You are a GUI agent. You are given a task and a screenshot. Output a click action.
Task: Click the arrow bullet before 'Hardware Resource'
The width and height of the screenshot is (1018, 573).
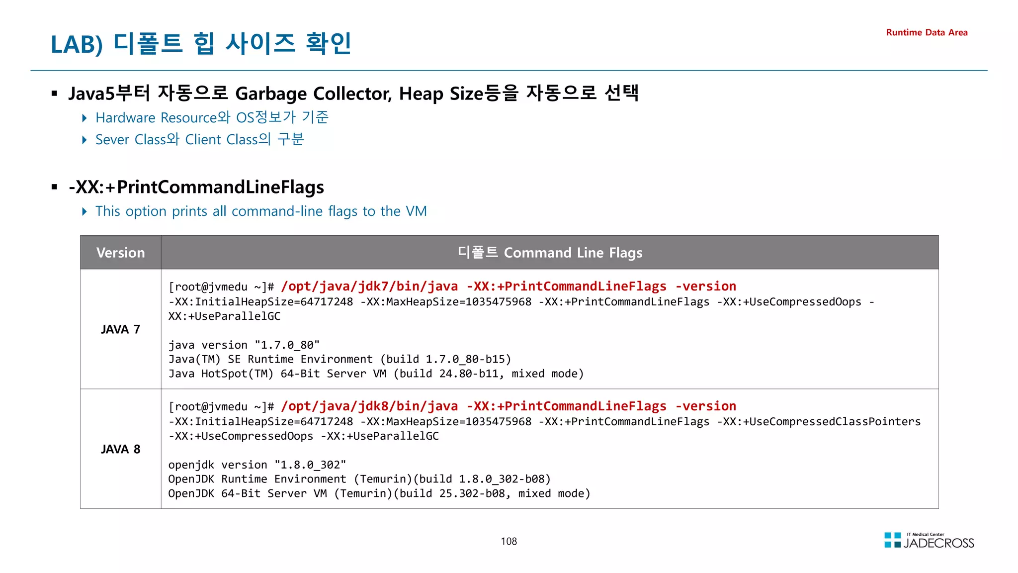(x=85, y=118)
